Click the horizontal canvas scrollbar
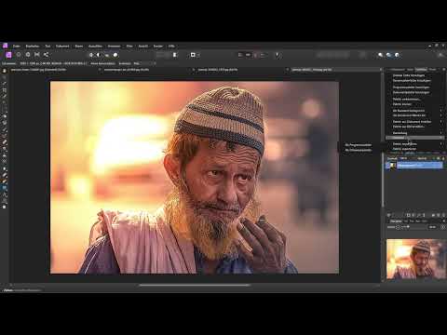 point(195,285)
